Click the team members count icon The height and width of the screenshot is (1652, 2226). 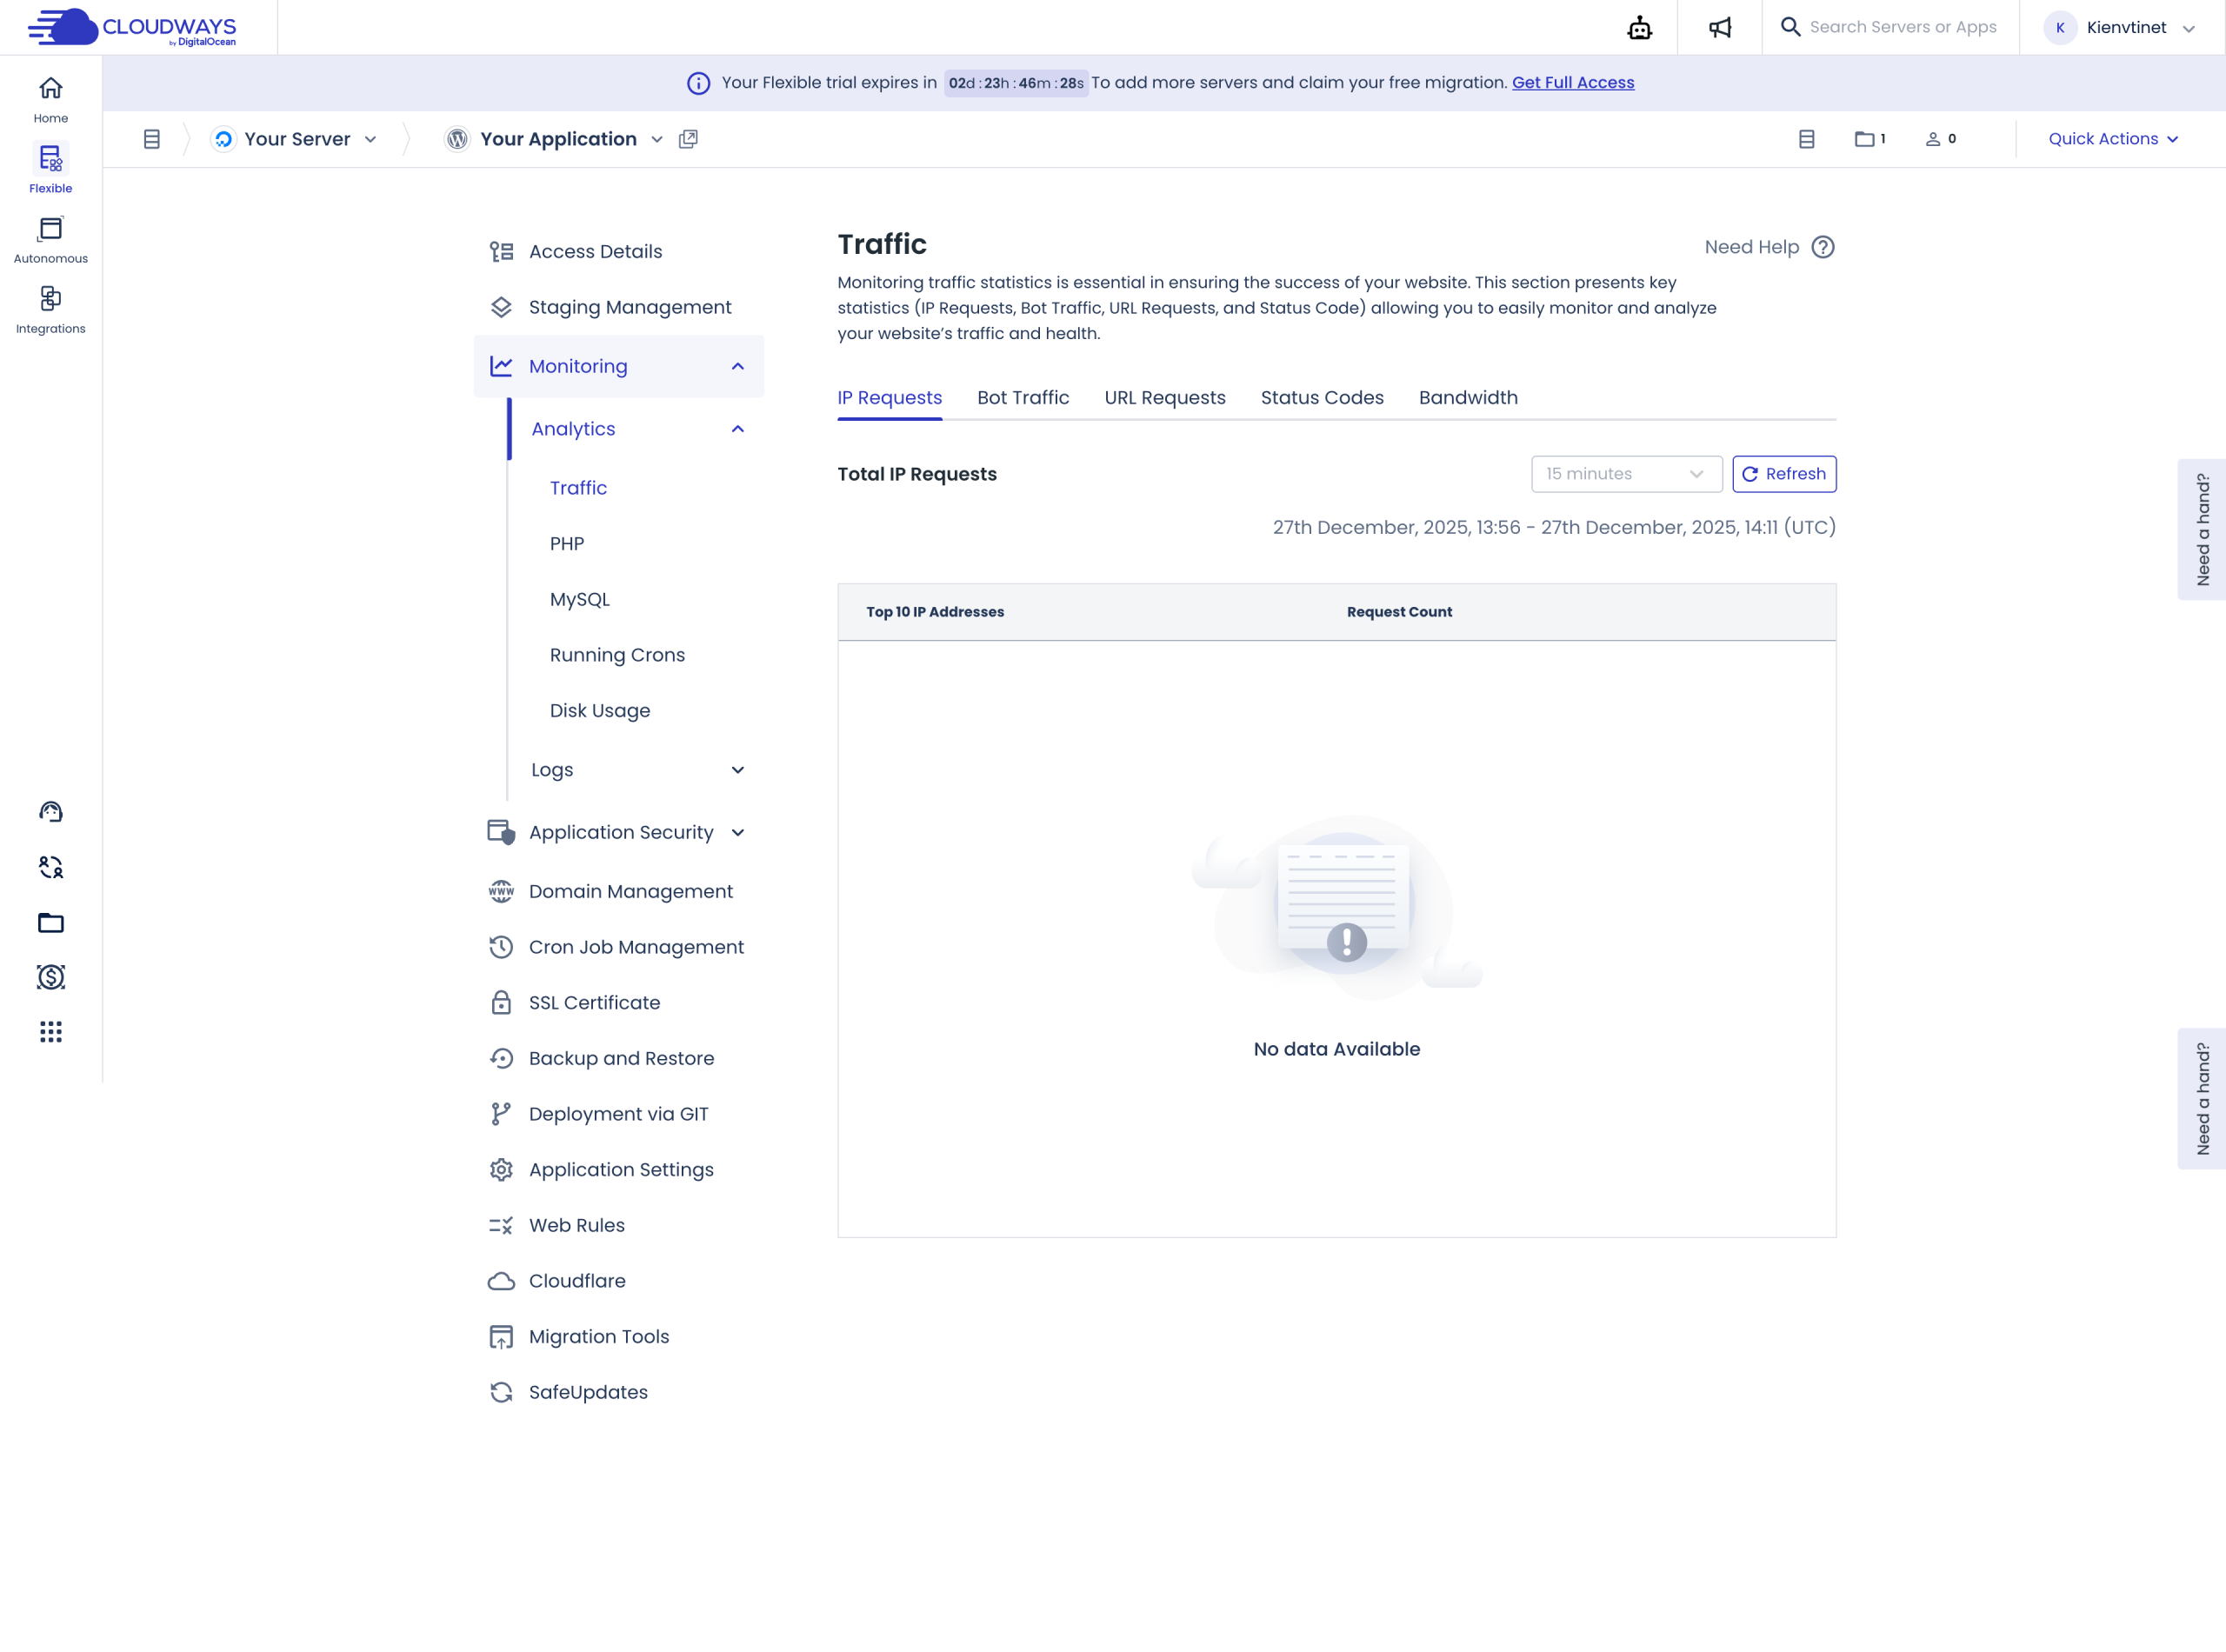click(1940, 139)
